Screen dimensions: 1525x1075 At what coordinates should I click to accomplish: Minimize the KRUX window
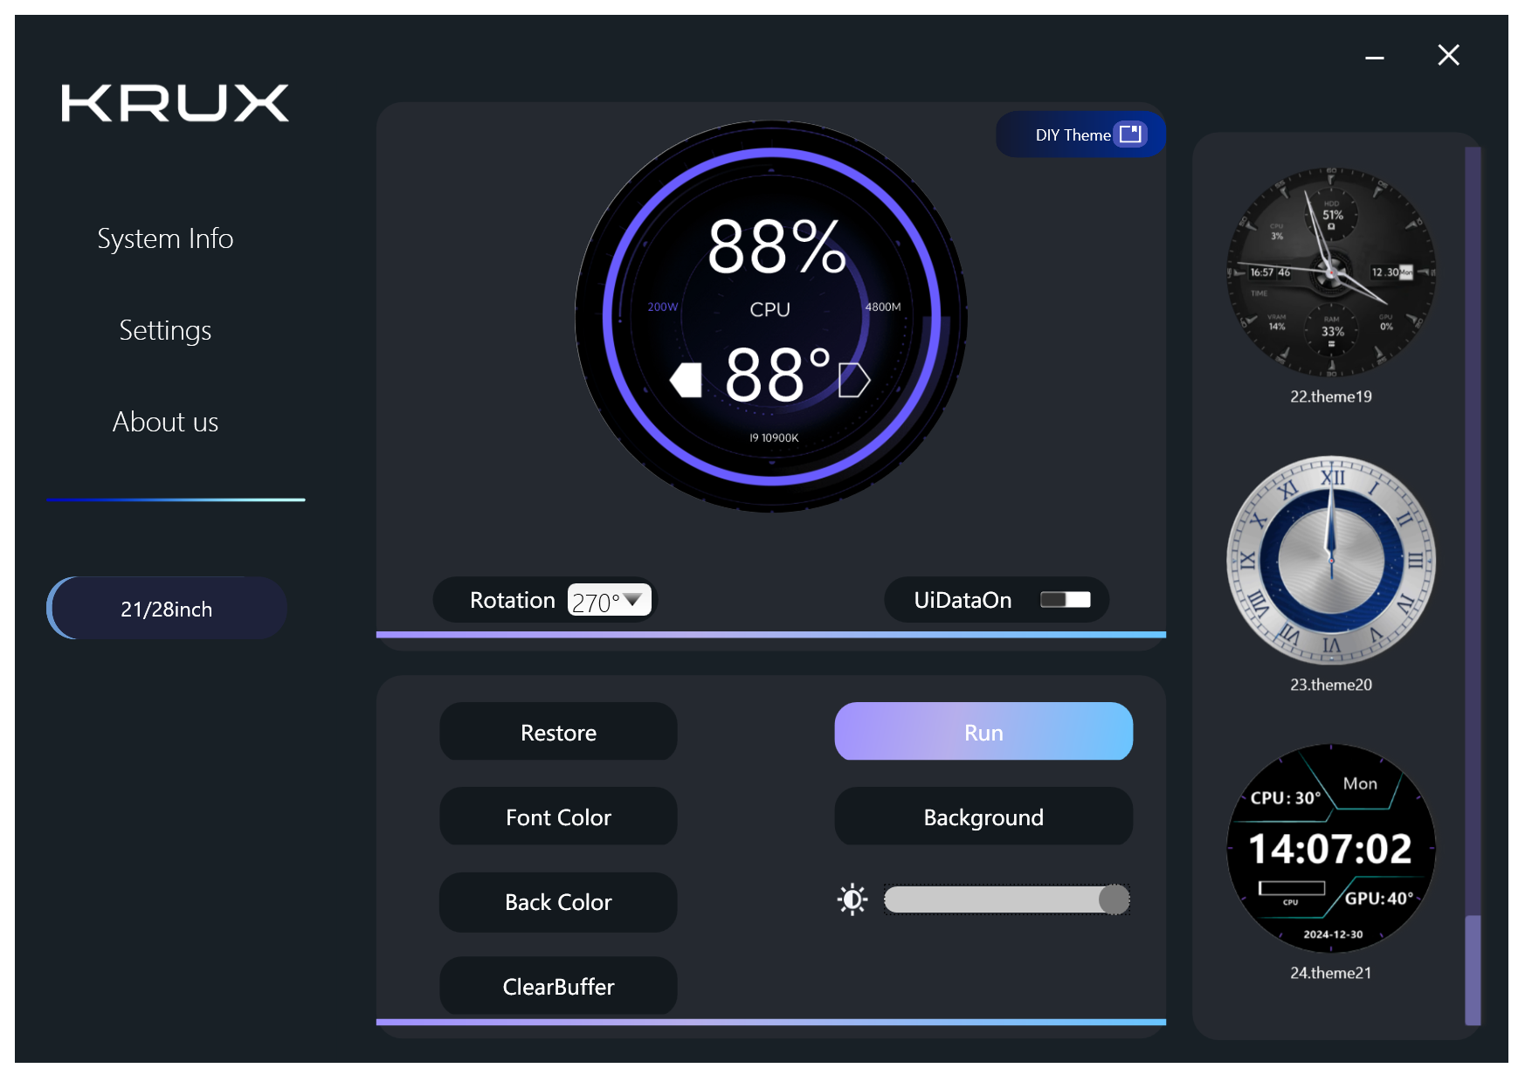tap(1375, 58)
